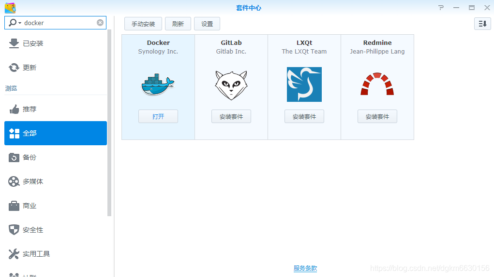Open the 更新 updates section

pos(56,68)
